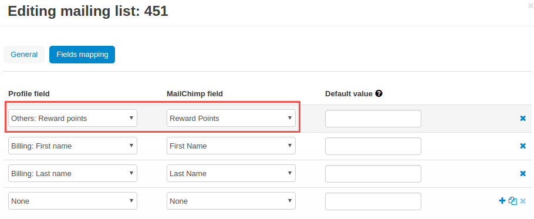Open the Others: Reward points profile dropdown
This screenshot has height=219, width=534.
(x=73, y=118)
